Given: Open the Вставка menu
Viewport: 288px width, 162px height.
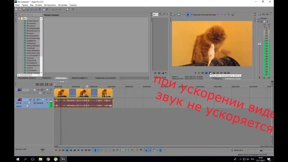Looking at the screenshot, I should pyautogui.click(x=39, y=5).
